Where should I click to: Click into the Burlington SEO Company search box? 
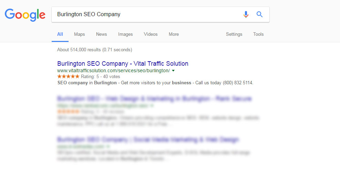pyautogui.click(x=147, y=14)
